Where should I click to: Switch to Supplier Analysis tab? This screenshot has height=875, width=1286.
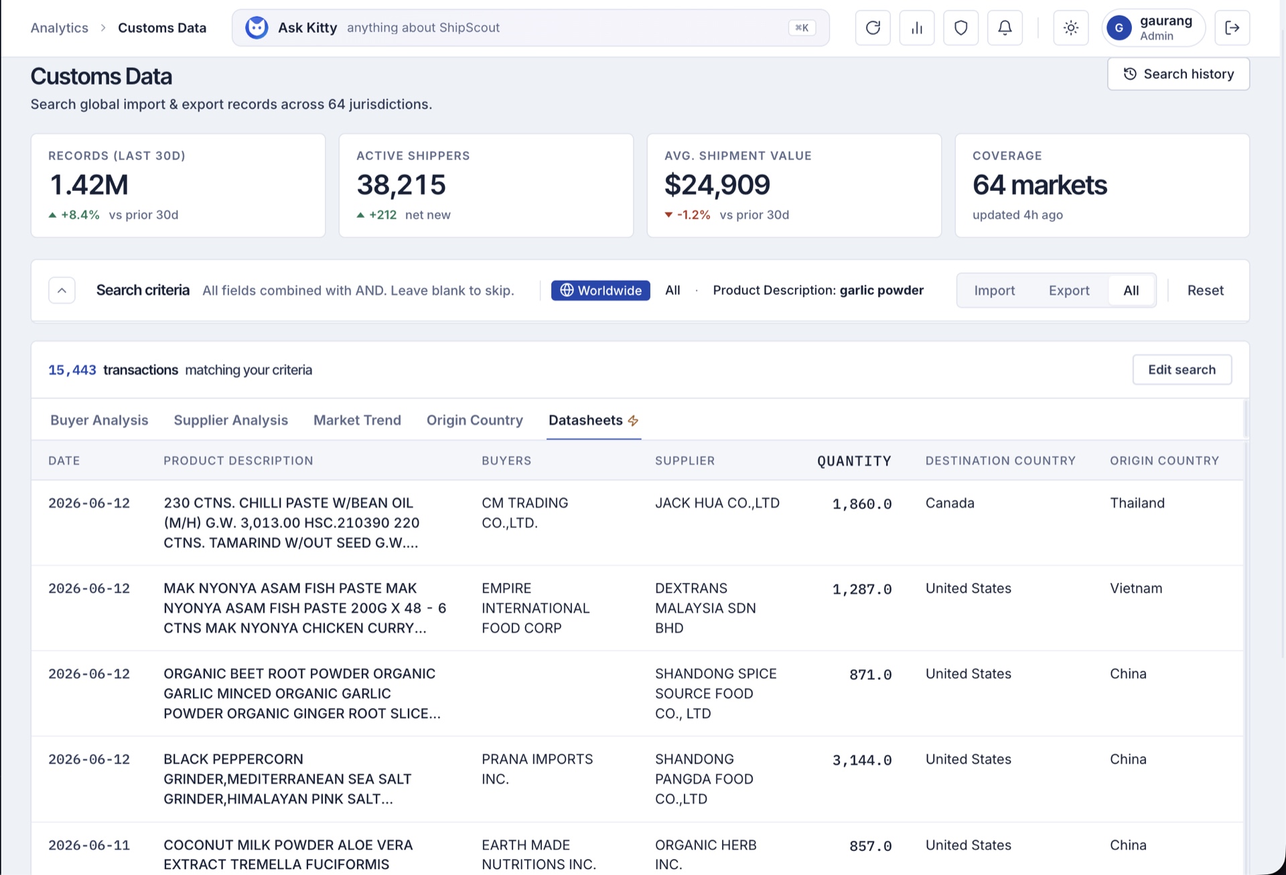pos(230,420)
